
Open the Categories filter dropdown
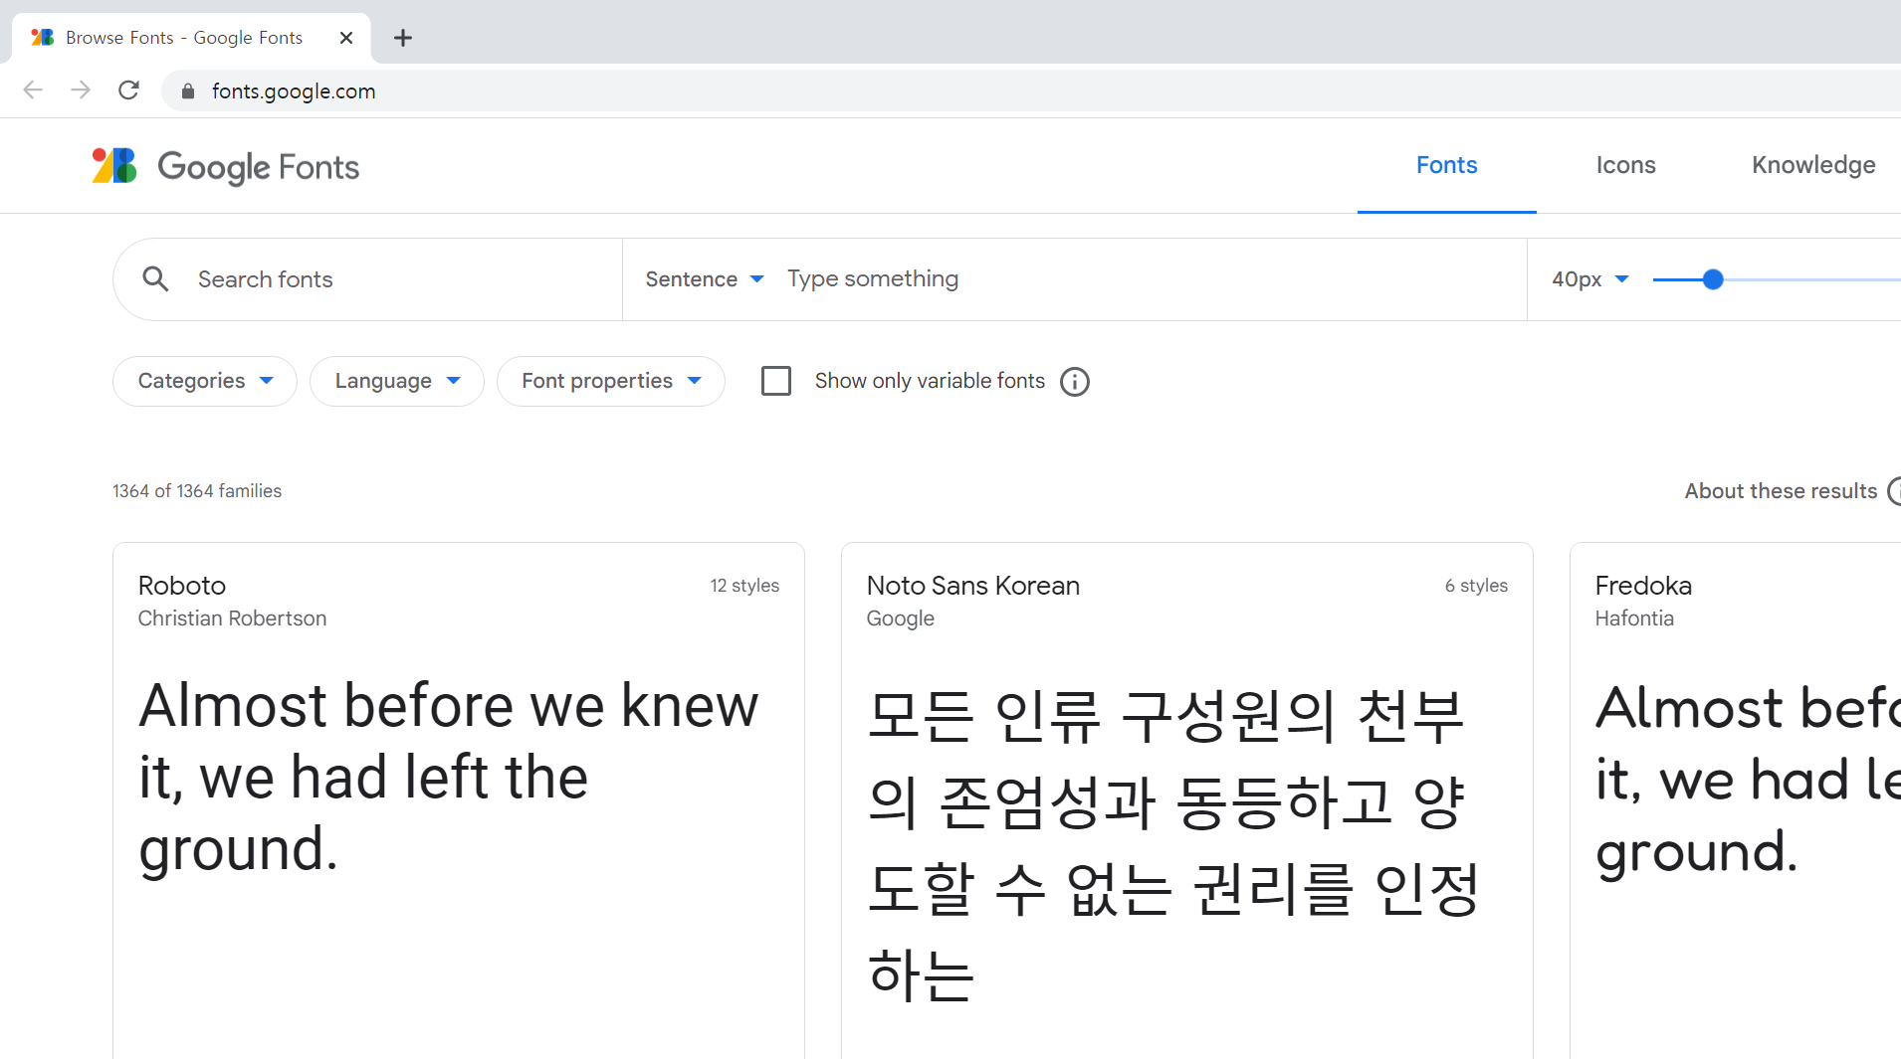tap(204, 381)
